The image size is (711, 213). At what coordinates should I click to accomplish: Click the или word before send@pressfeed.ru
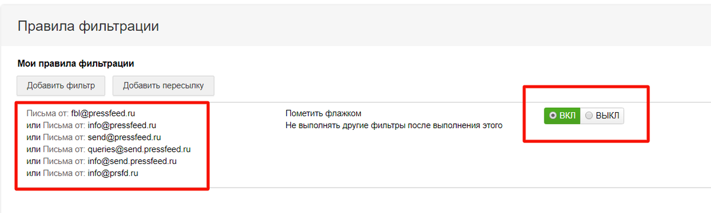(34, 137)
